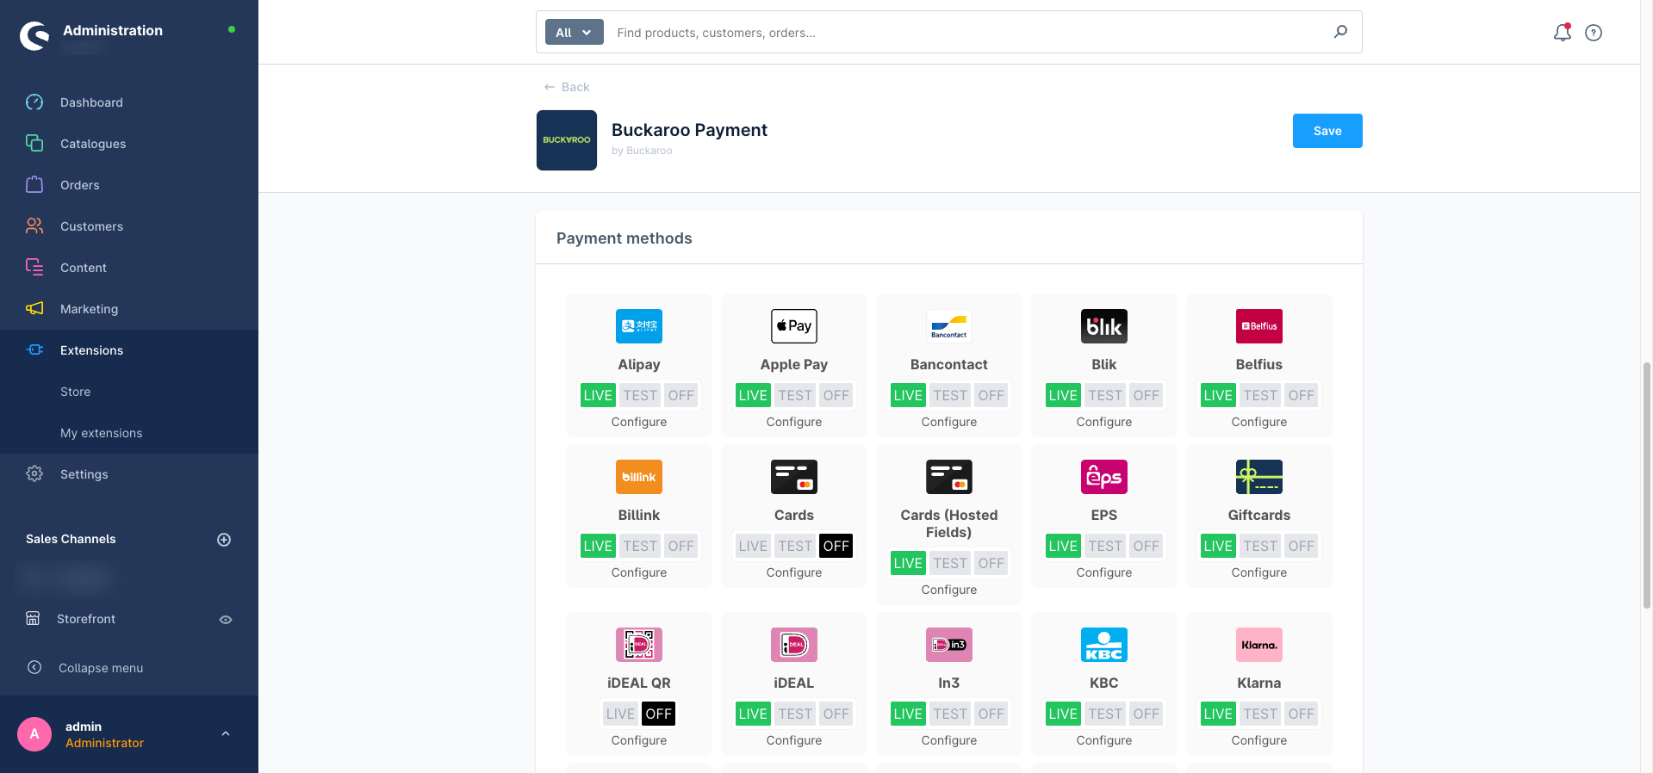Toggle Storefront visibility eye icon

click(x=226, y=620)
